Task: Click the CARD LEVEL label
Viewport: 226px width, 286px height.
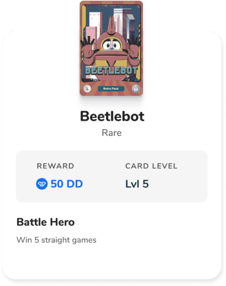Action: tap(151, 166)
